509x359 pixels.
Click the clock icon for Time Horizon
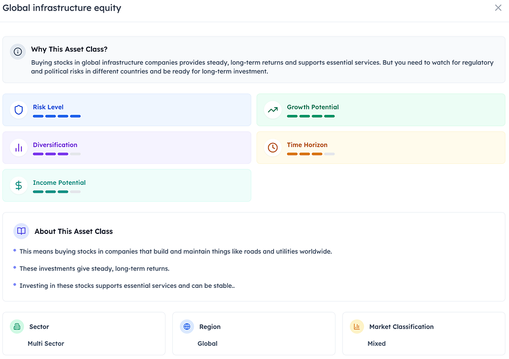tap(273, 148)
